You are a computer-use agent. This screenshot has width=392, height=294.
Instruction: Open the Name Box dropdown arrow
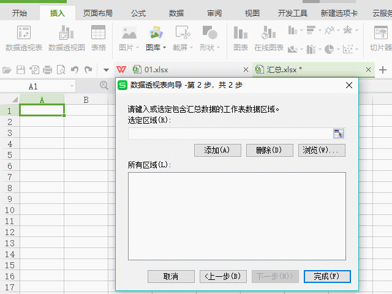(72, 86)
